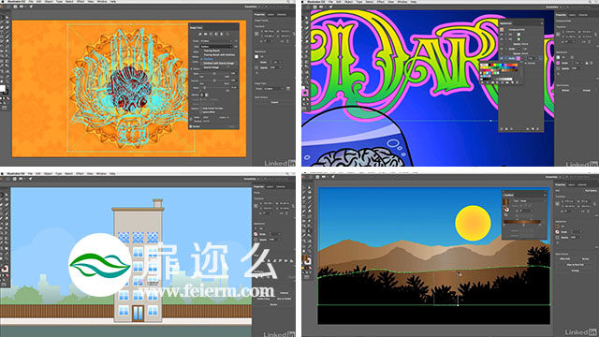Toggle the Preview checkbox in the Image Trace panel
This screenshot has width=599, height=337.
coord(191,126)
